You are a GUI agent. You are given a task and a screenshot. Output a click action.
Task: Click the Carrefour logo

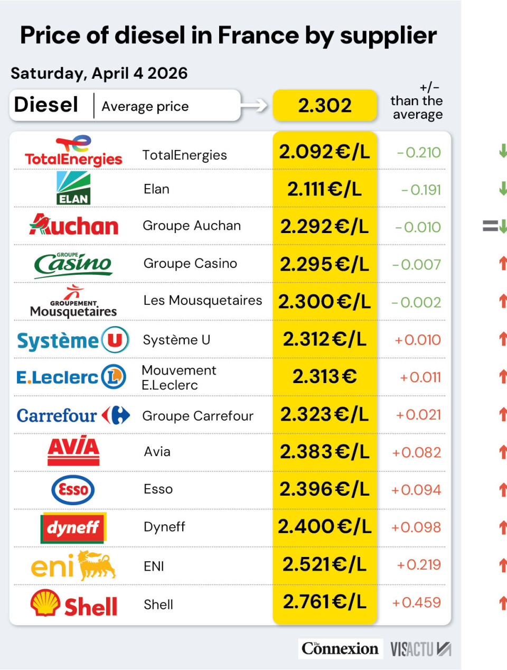[73, 415]
